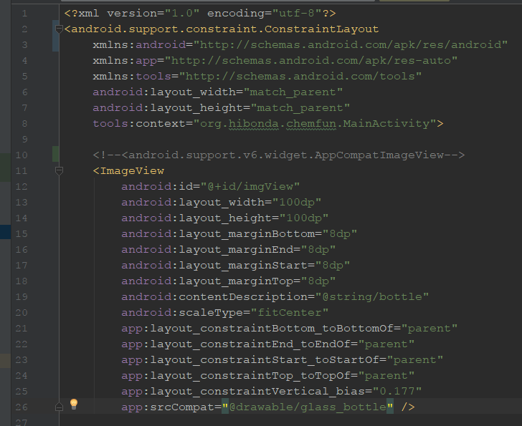Click the ImageView closing fold marker on the srcCompat line

pos(59,407)
